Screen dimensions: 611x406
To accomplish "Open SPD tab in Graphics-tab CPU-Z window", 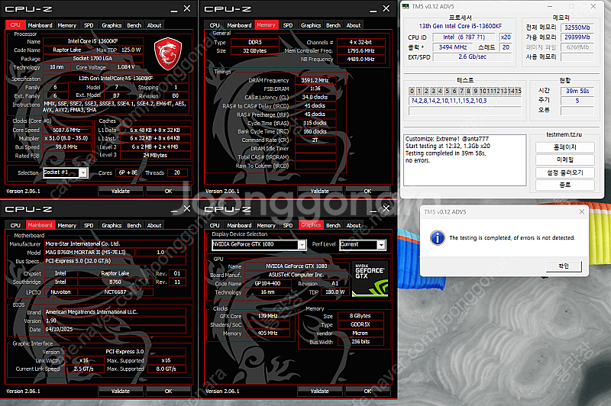I will (x=288, y=225).
